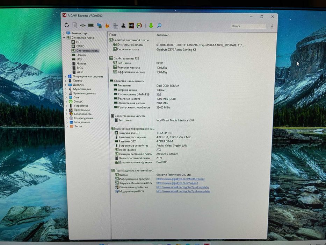Viewport: 326px width, 245px height.
Task: Open the SensorPanel gauge icon
Action: pyautogui.click(x=139, y=26)
